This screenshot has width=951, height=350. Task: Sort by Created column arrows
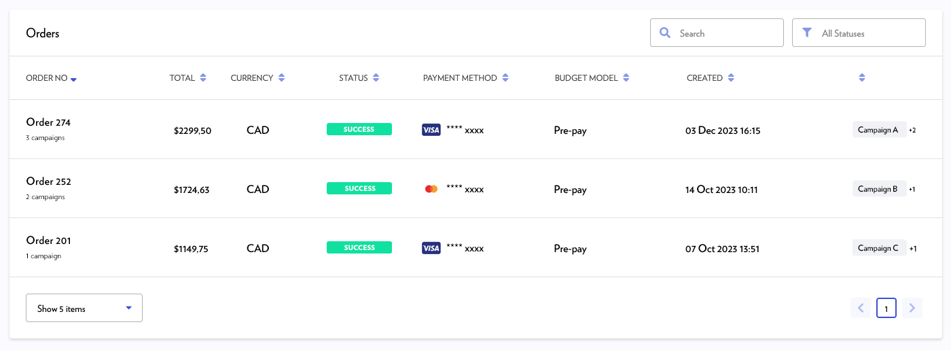tap(731, 78)
